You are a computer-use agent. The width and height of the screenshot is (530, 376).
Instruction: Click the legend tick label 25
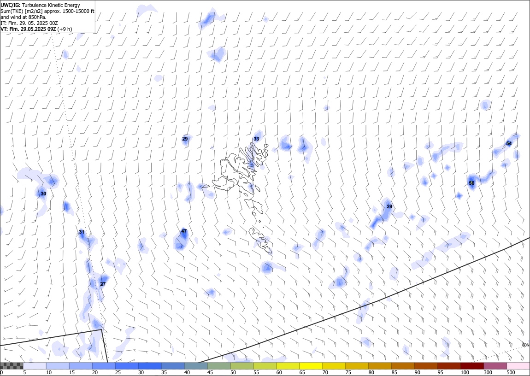click(118, 372)
